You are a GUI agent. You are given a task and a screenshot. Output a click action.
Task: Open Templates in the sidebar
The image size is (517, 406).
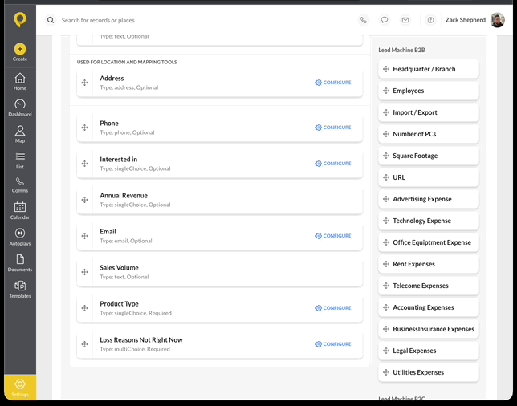(x=20, y=290)
